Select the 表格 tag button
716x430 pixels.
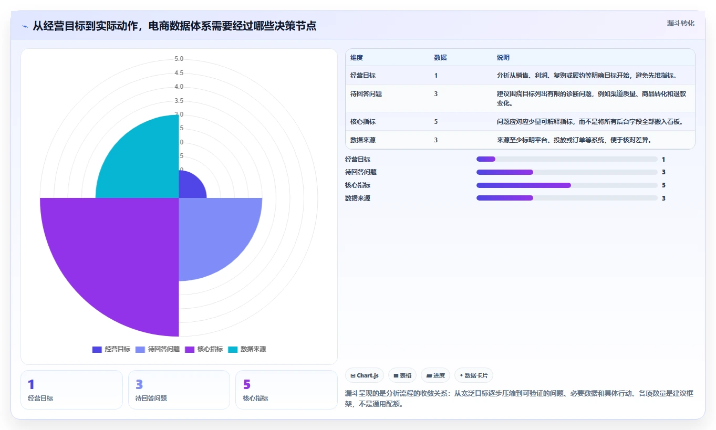[x=402, y=375]
